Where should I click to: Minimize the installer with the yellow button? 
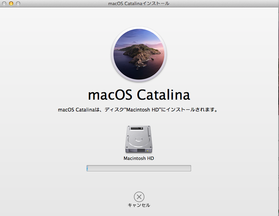point(11,3)
